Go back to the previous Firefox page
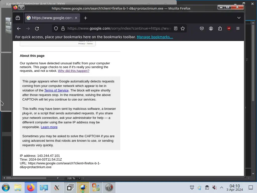This screenshot has width=257, height=193. click(19, 29)
